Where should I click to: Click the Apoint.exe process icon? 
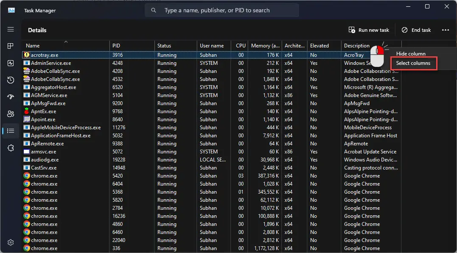point(27,119)
